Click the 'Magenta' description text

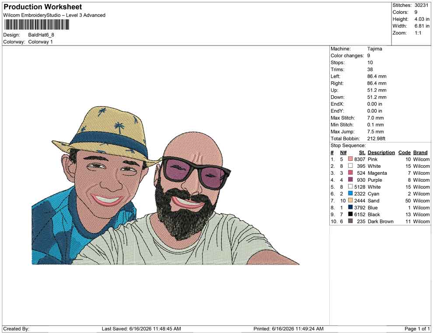377,173
